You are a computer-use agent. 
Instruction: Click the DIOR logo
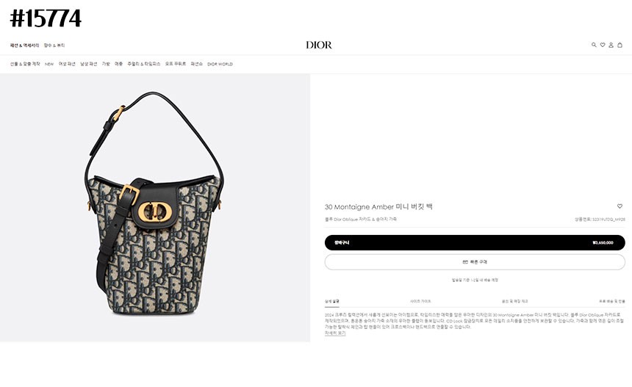(x=319, y=45)
